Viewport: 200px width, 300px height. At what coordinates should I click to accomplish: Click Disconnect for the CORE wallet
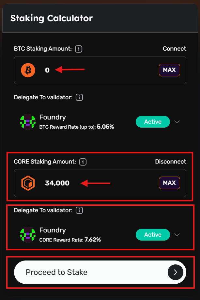[x=170, y=162]
